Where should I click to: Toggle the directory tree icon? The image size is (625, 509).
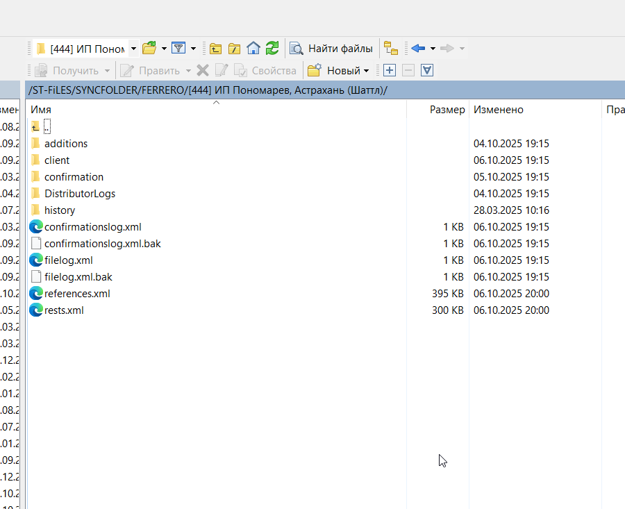pyautogui.click(x=390, y=48)
